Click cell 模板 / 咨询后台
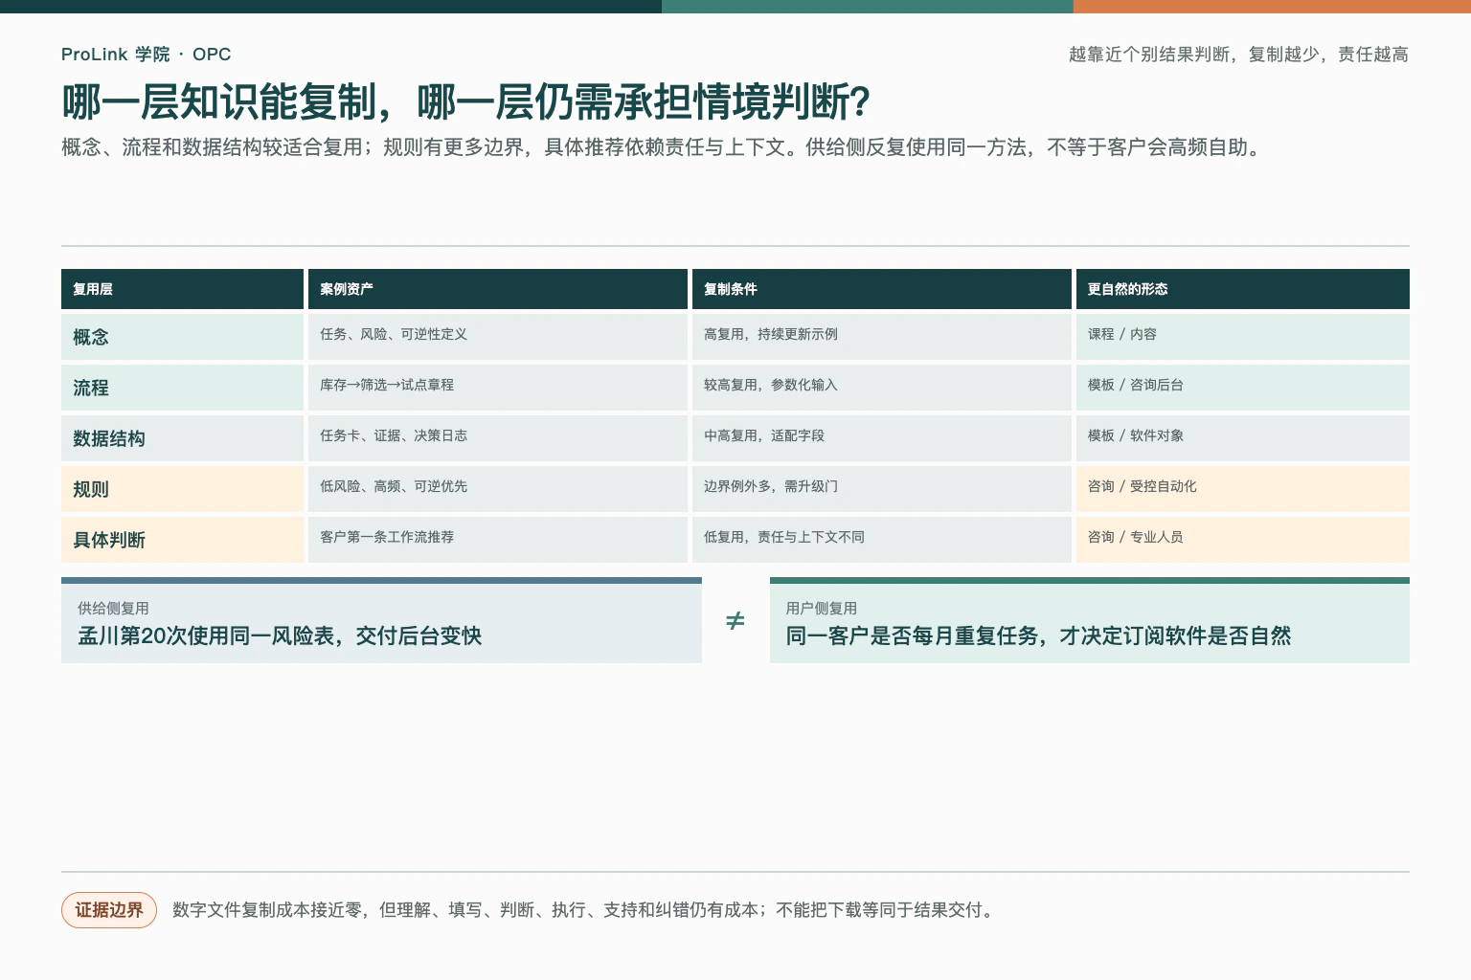Viewport: 1471px width, 980px height. [1243, 388]
